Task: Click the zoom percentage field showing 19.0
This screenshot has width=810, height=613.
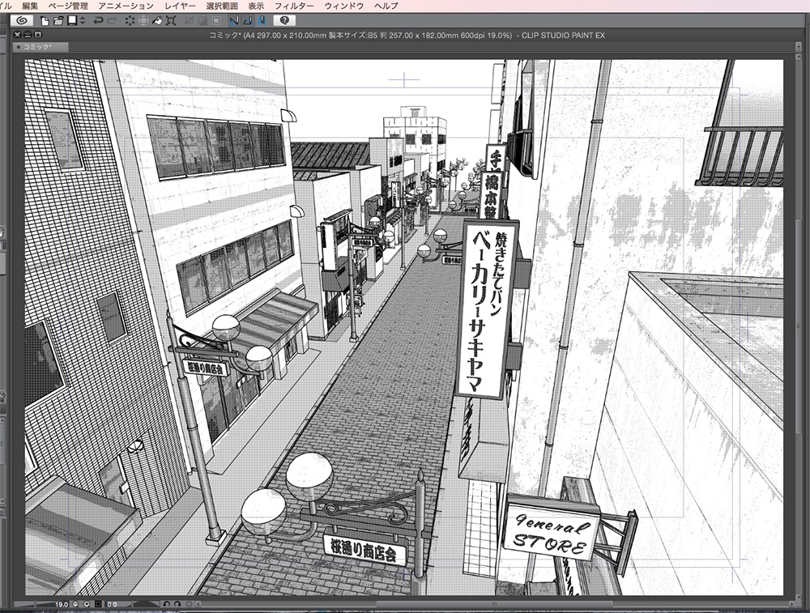Action: pyautogui.click(x=62, y=604)
